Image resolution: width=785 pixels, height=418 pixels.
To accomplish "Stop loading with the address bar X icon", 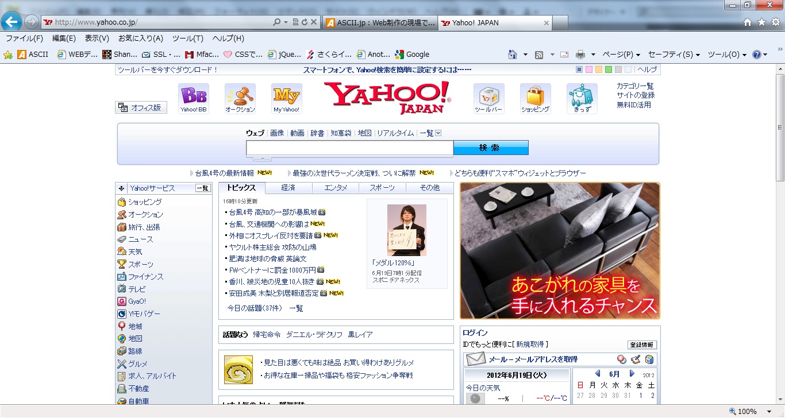I will point(314,22).
